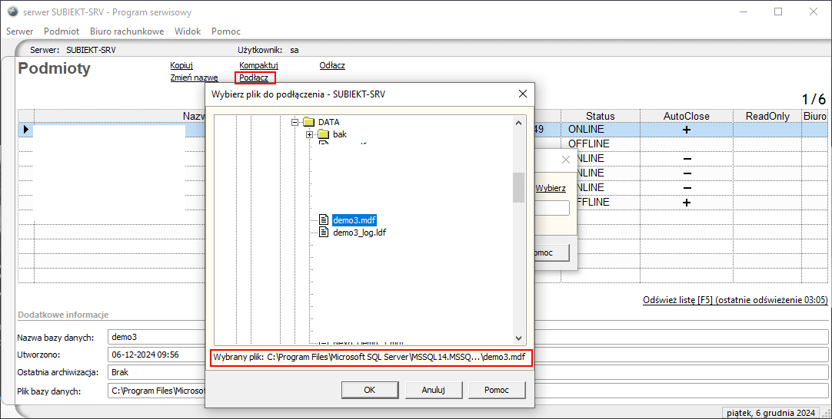Select demo3_log.ldf in the file tree
The height and width of the screenshot is (419, 832).
(x=360, y=232)
